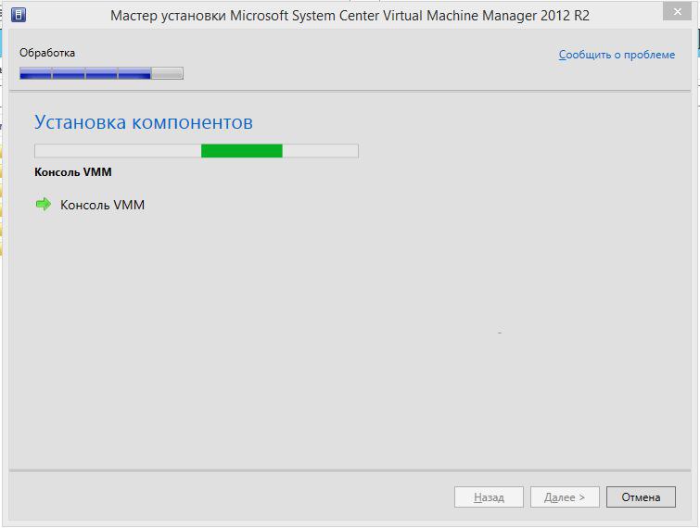Screen dimensions: 700x528
Task: Open the Сообщить о проблеме link
Action: point(617,55)
